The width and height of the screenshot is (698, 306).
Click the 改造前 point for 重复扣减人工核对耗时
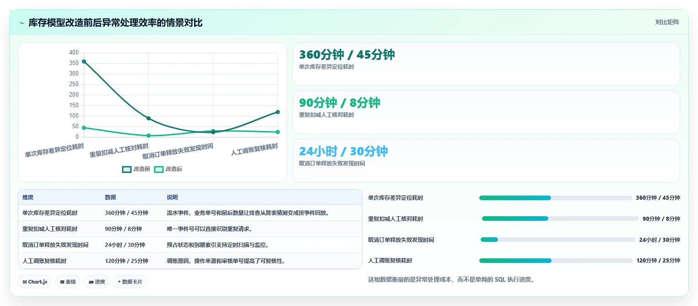tap(148, 118)
